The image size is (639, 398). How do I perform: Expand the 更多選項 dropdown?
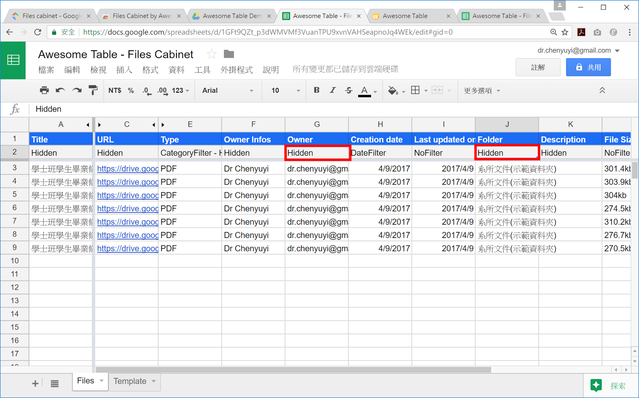482,91
